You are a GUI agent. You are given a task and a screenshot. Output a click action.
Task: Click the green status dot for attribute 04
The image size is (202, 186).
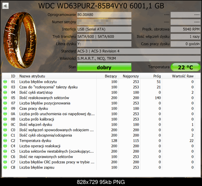[5, 92]
